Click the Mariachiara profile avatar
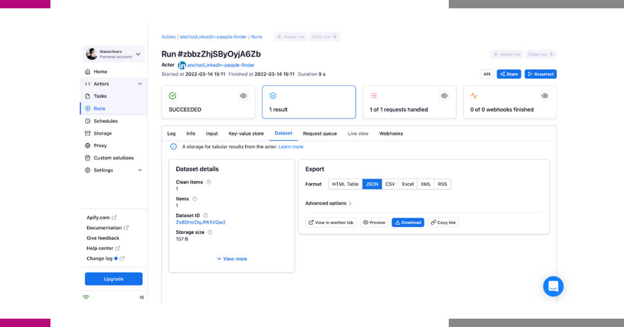The height and width of the screenshot is (327, 624). pyautogui.click(x=92, y=54)
